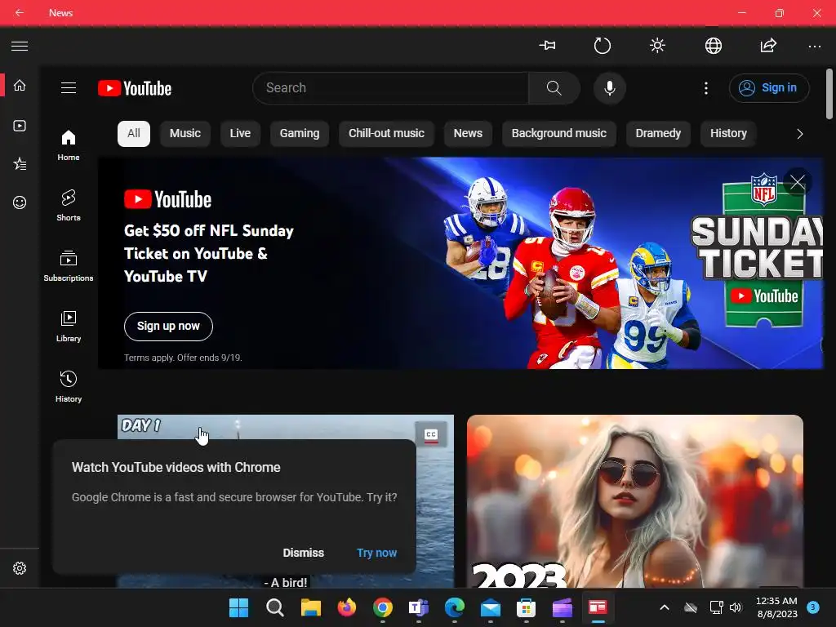Open Microsoft Edge from the taskbar
The image size is (836, 627).
pyautogui.click(x=454, y=607)
